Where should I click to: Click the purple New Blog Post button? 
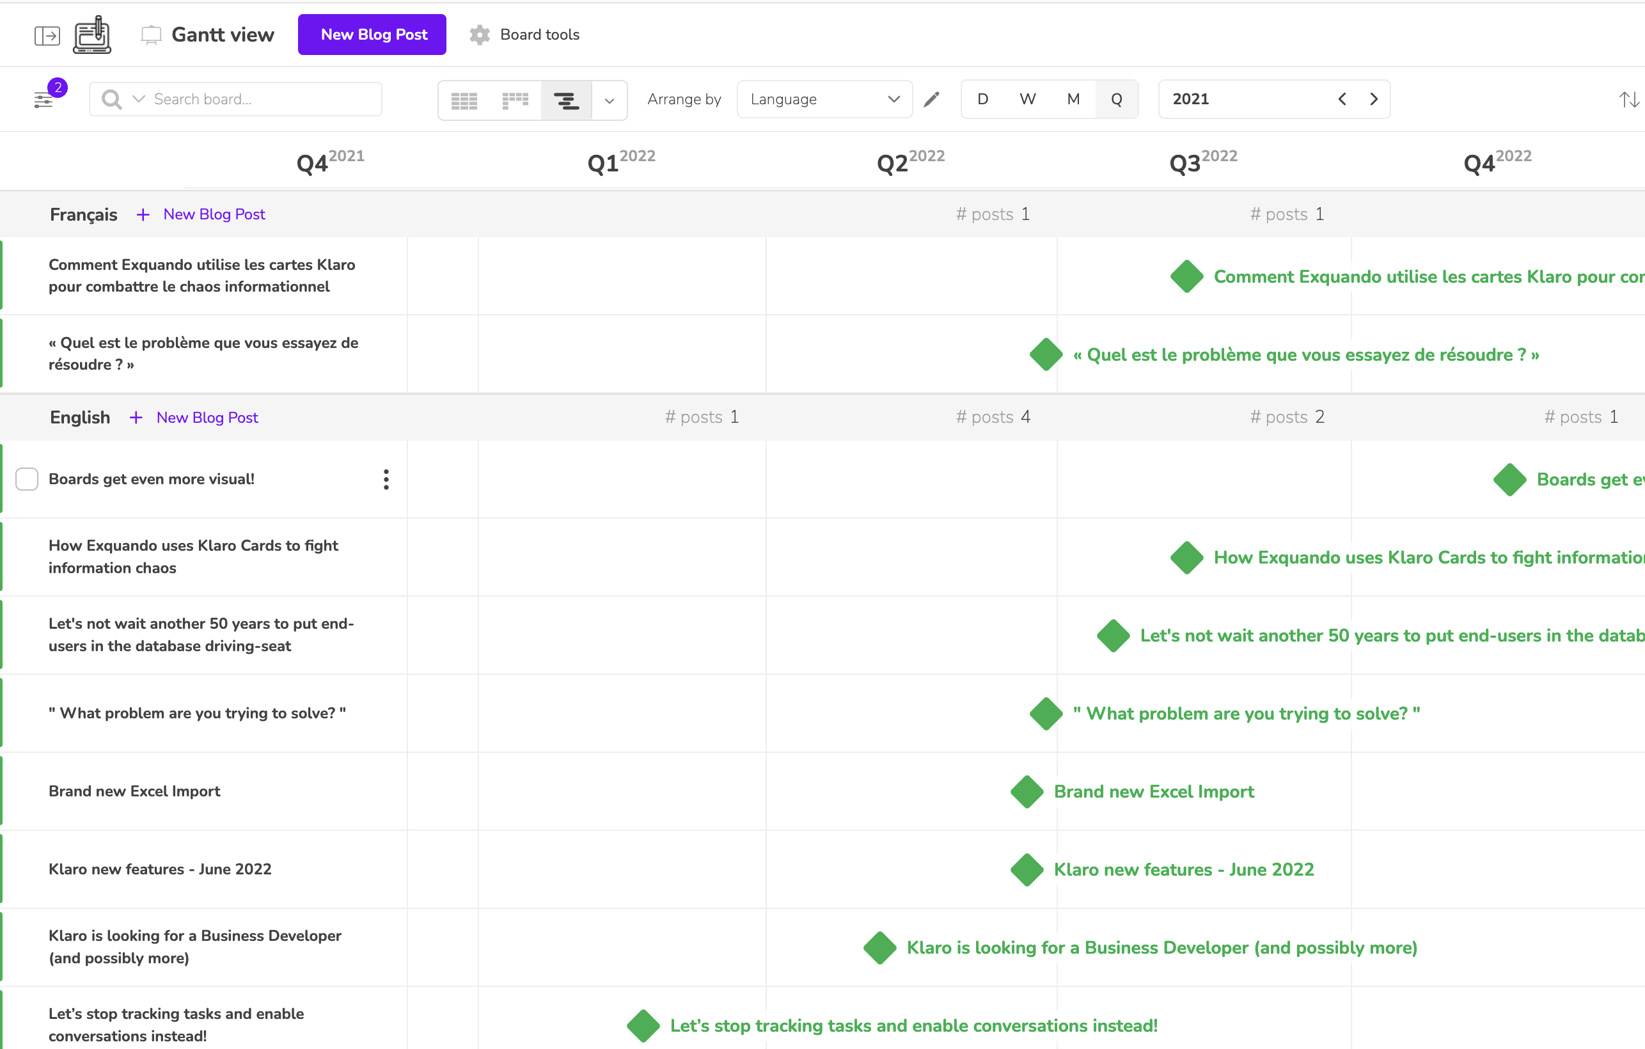coord(372,35)
